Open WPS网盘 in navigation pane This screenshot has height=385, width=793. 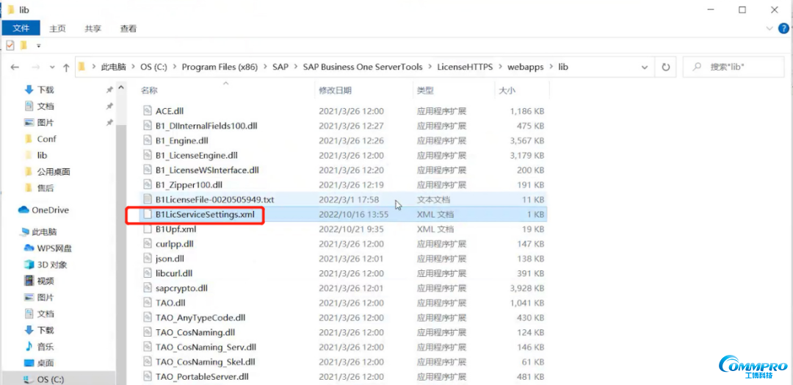(x=54, y=248)
